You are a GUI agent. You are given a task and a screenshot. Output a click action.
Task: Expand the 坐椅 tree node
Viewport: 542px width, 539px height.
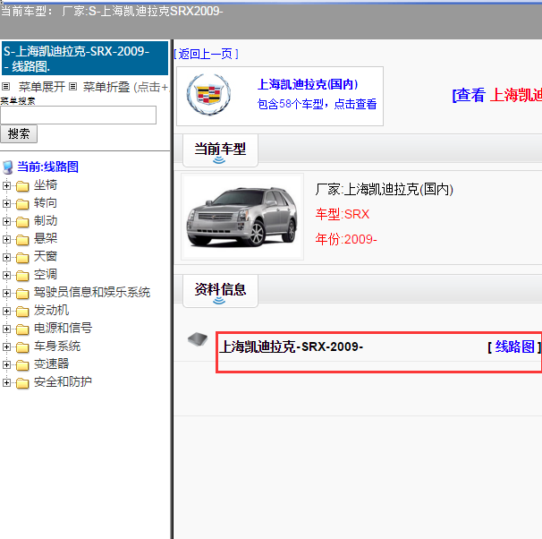[x=6, y=185]
